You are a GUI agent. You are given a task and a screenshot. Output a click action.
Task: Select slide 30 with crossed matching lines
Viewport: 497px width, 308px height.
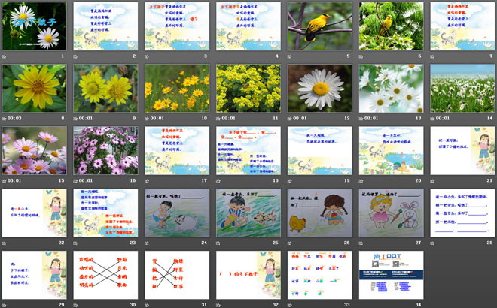pos(105,274)
